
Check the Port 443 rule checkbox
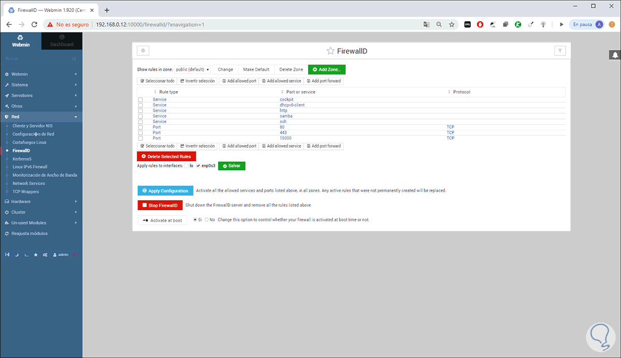click(140, 133)
